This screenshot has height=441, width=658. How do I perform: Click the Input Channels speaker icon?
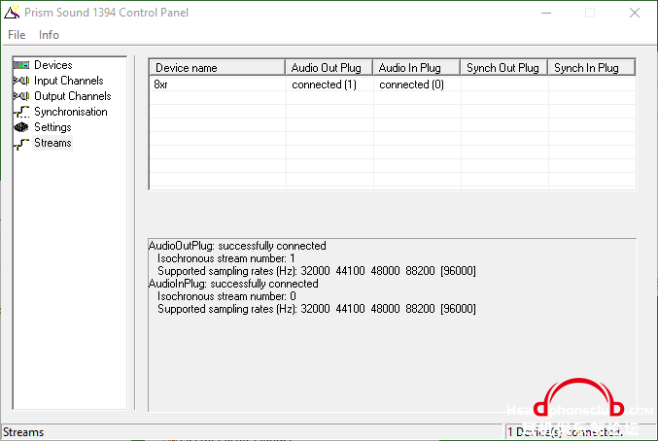click(21, 81)
